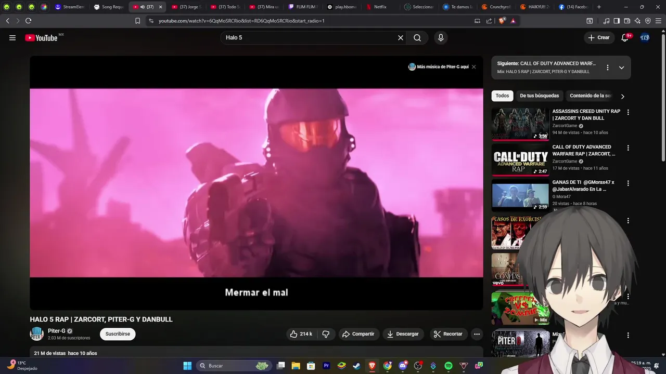Switch to StreamElements tab
This screenshot has width=666, height=374.
[x=70, y=7]
